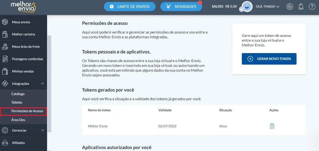Click the Meus links de frete icon
319x151 pixels.
pyautogui.click(x=5, y=47)
